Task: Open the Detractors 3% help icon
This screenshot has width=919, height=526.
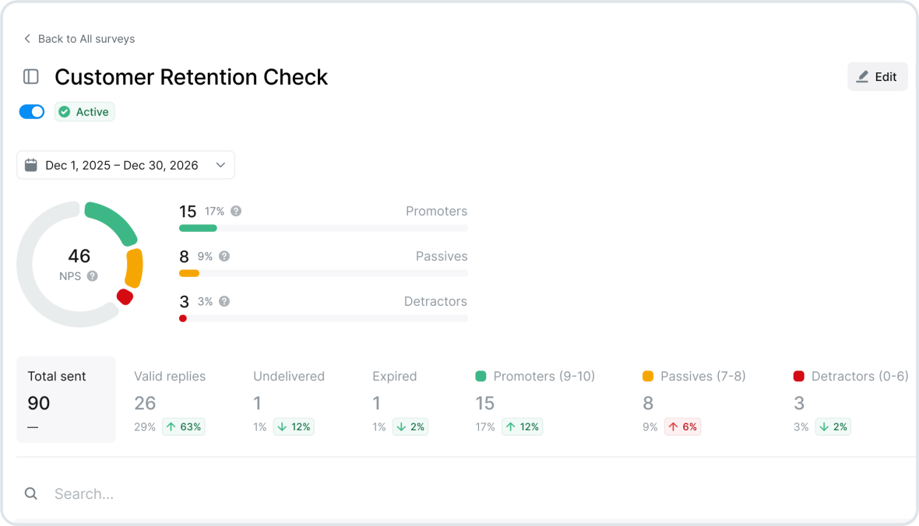Action: click(224, 301)
